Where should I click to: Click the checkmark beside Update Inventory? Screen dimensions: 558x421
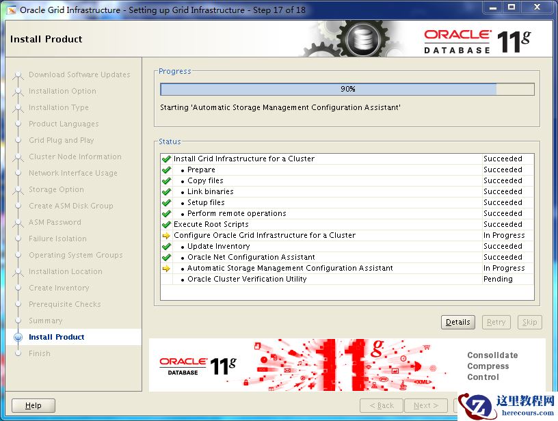coord(166,246)
